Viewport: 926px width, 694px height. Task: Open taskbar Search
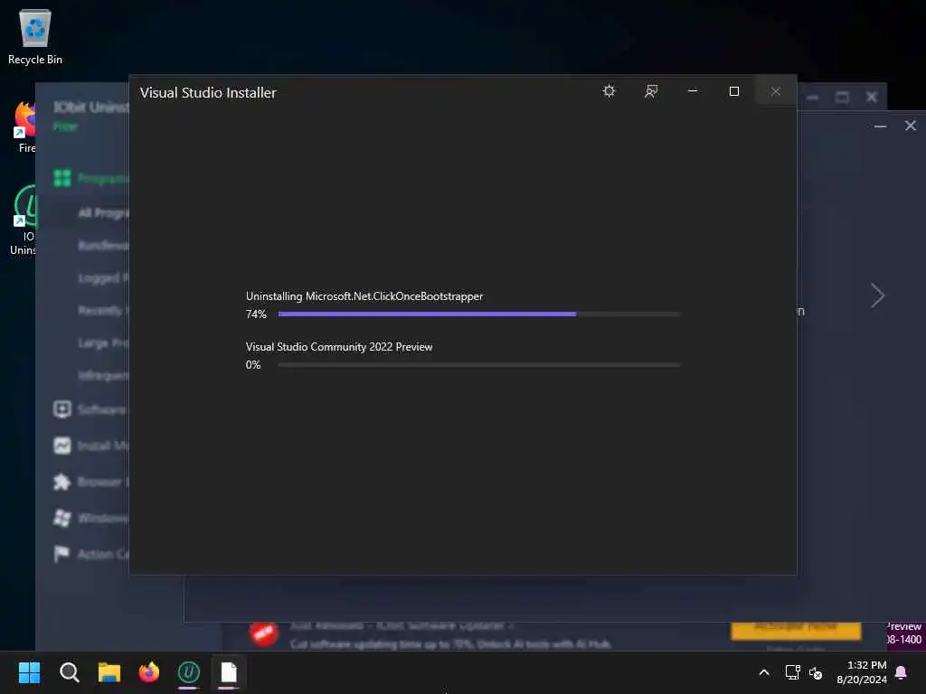pyautogui.click(x=69, y=672)
